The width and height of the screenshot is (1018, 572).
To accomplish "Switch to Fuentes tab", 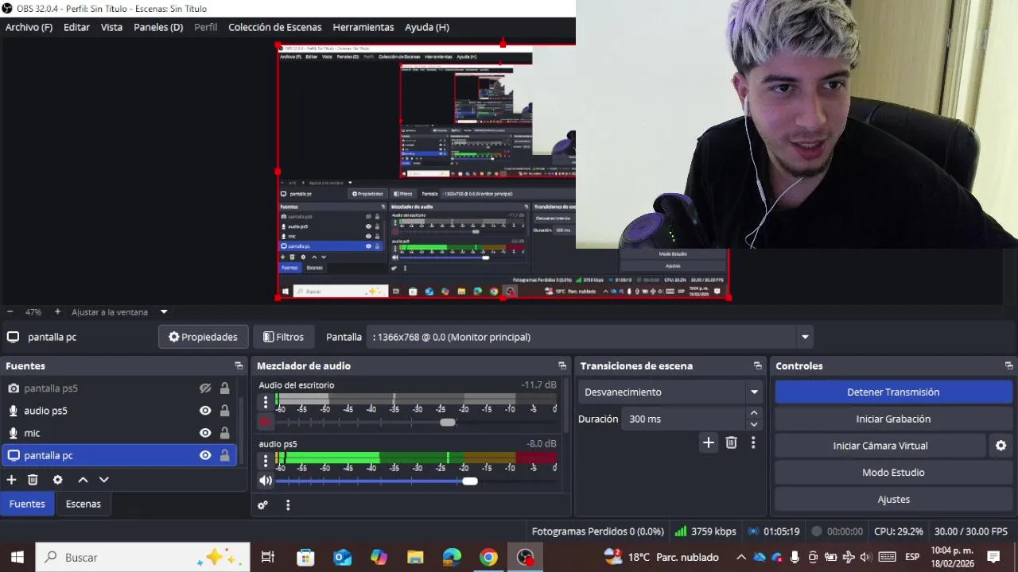I will coord(27,504).
